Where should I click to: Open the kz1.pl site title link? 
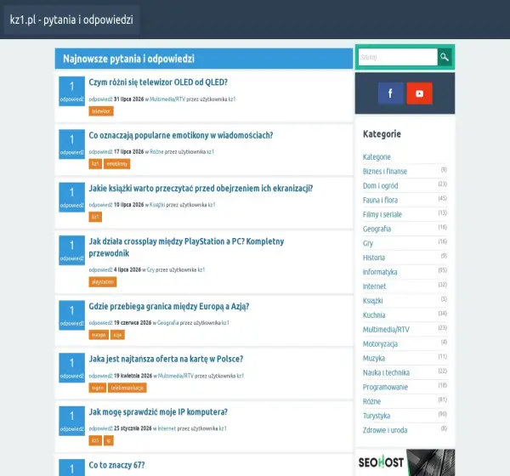[71, 20]
